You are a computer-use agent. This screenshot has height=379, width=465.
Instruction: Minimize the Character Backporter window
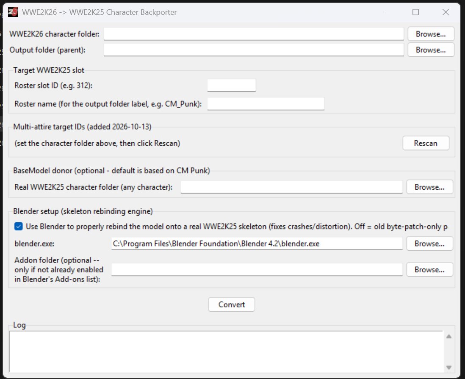(386, 12)
